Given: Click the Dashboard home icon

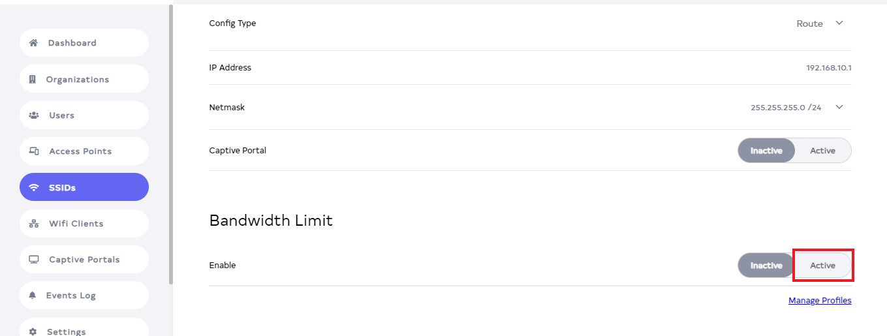Looking at the screenshot, I should (33, 43).
